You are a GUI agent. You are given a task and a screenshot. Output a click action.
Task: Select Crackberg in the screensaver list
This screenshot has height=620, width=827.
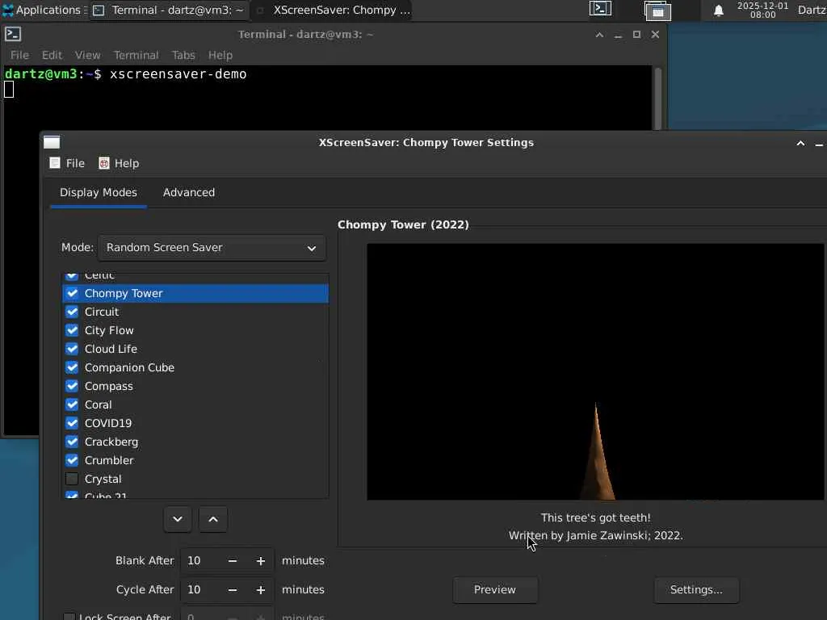[x=111, y=442]
